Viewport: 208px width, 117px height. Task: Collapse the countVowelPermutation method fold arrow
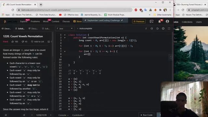pyautogui.click(x=65, y=38)
